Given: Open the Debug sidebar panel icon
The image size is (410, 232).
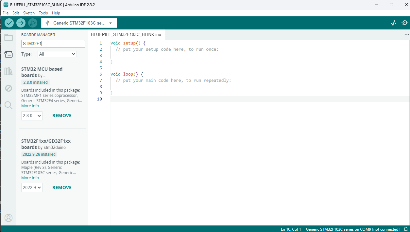Looking at the screenshot, I should 9,88.
